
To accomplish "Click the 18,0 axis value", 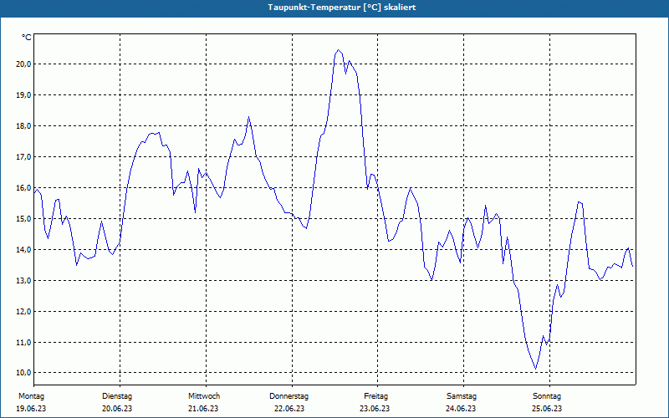I will [23, 126].
